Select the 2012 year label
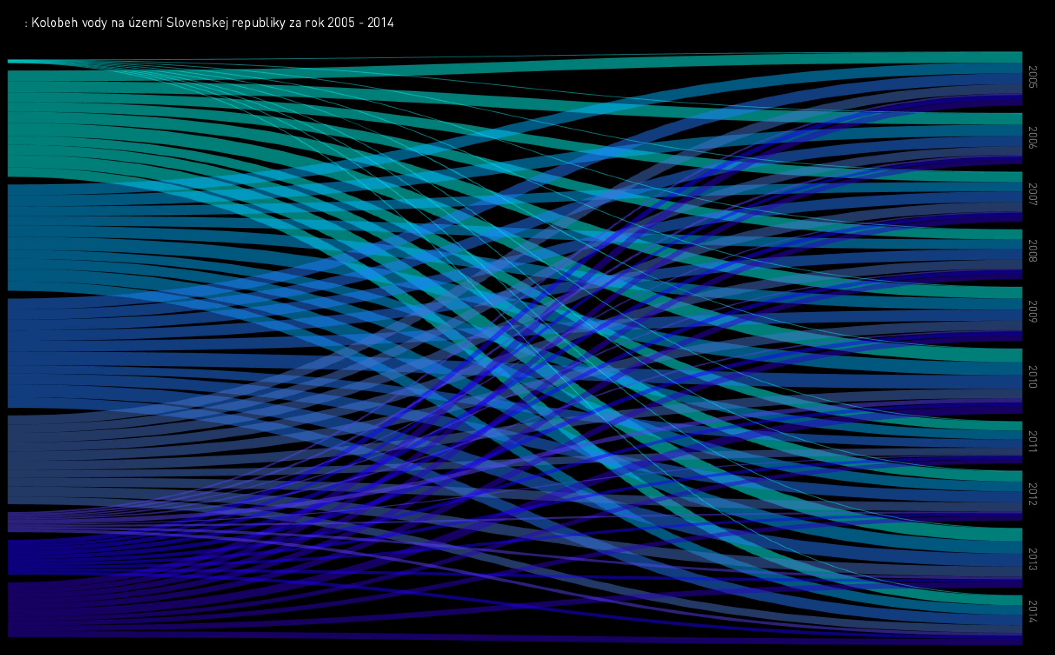This screenshot has height=655, width=1055. pos(1033,495)
